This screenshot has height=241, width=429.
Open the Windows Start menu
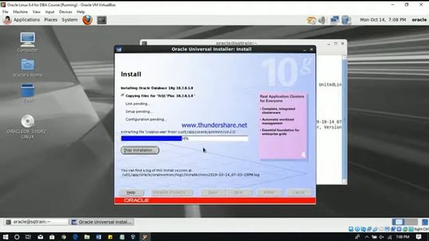click(5, 237)
